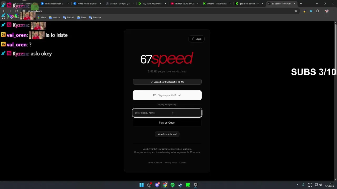Open Discord from the taskbar
The width and height of the screenshot is (337, 189).
tap(157, 185)
